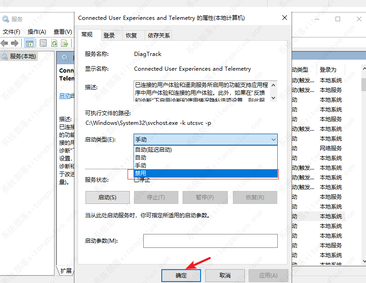The height and width of the screenshot is (283, 366).
Task: Select the 服务(本地) gear tree node
Action: [18, 56]
